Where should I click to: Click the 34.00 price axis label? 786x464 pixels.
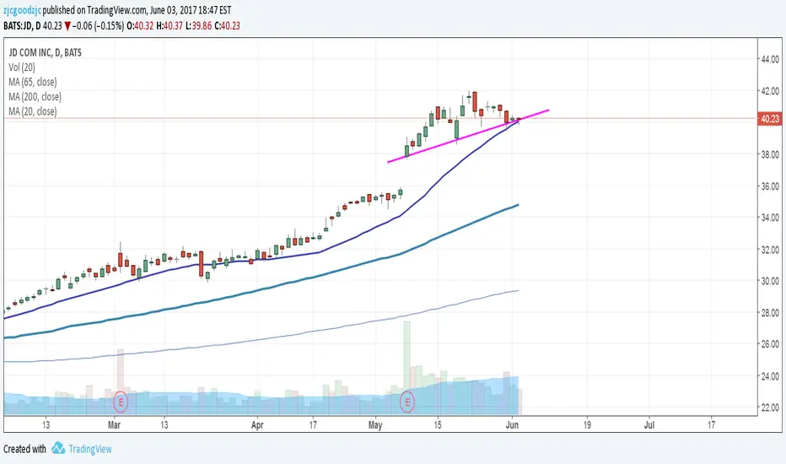point(770,218)
